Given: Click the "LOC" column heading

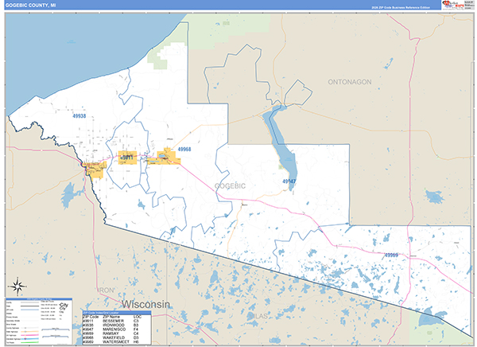Looking at the screenshot, I should (138, 317).
